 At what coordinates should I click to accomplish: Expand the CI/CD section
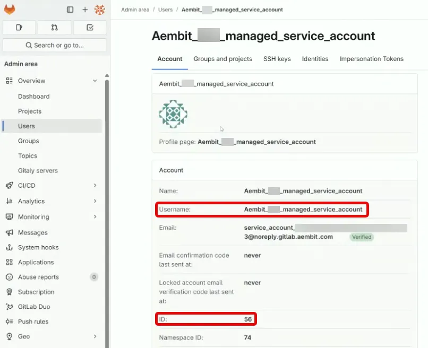[95, 186]
